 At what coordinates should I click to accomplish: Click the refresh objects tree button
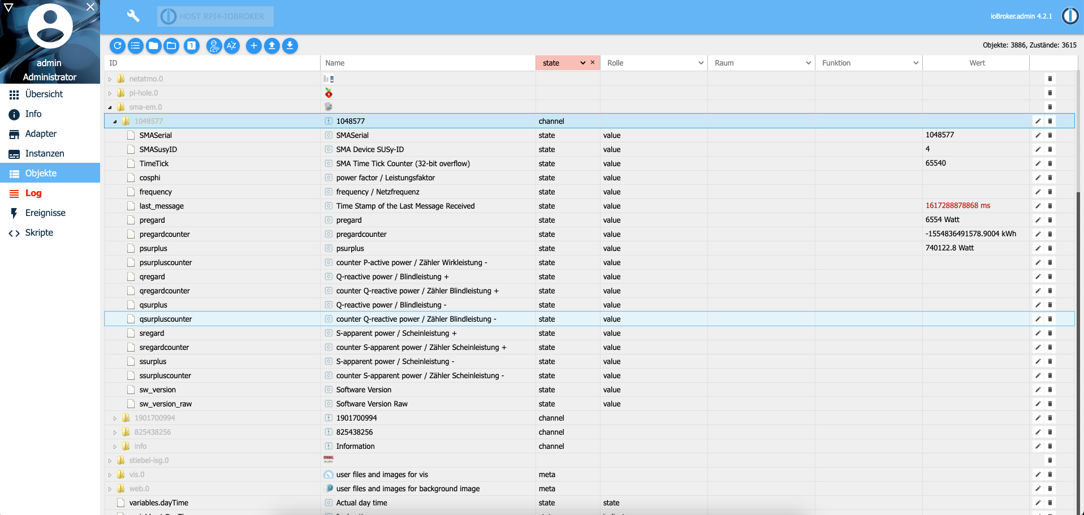(x=118, y=46)
